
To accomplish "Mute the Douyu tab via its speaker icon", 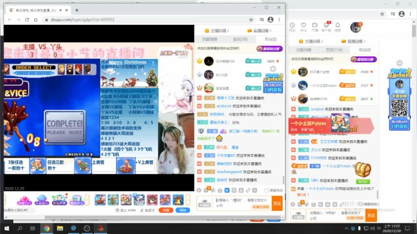I will click(x=61, y=10).
